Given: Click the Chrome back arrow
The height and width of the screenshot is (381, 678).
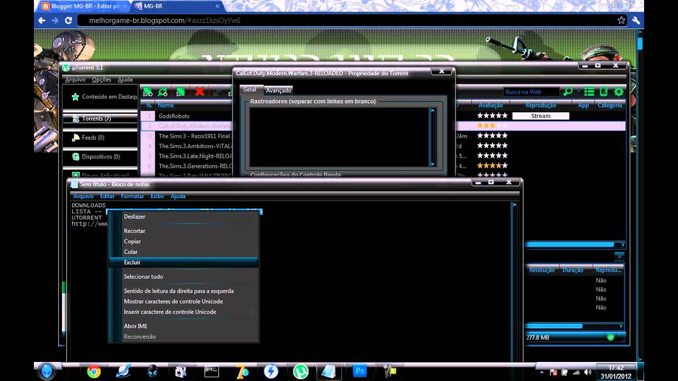Looking at the screenshot, I should 42,21.
